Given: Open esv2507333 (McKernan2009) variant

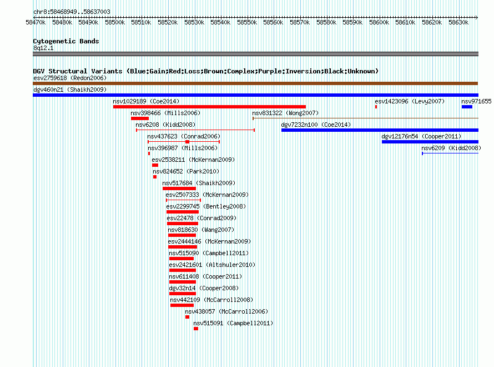Looking at the screenshot, I should [x=207, y=195].
